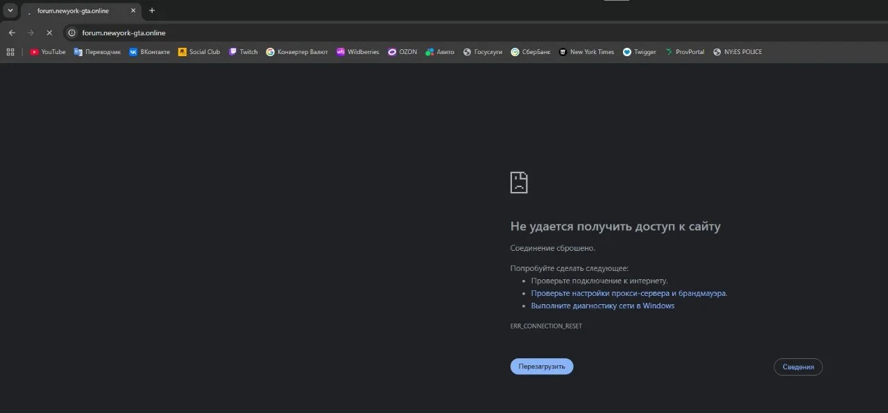
Task: Open the Авито bookmark
Action: 440,52
